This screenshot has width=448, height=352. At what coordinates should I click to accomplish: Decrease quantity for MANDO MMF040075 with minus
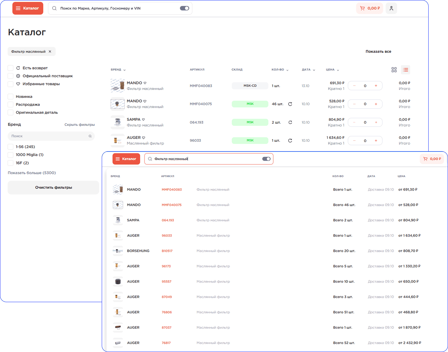point(354,104)
